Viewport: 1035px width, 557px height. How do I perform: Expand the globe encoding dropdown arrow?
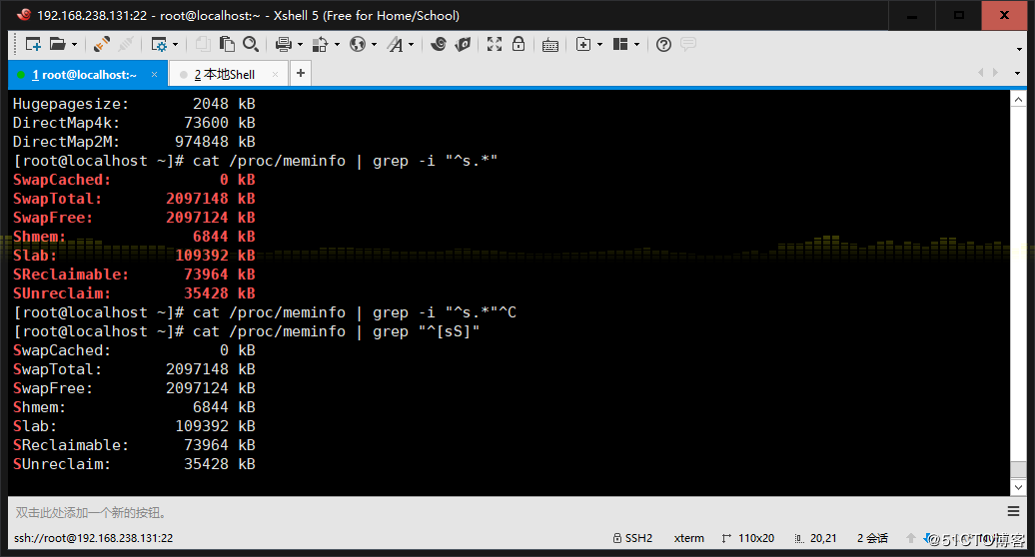tap(374, 44)
